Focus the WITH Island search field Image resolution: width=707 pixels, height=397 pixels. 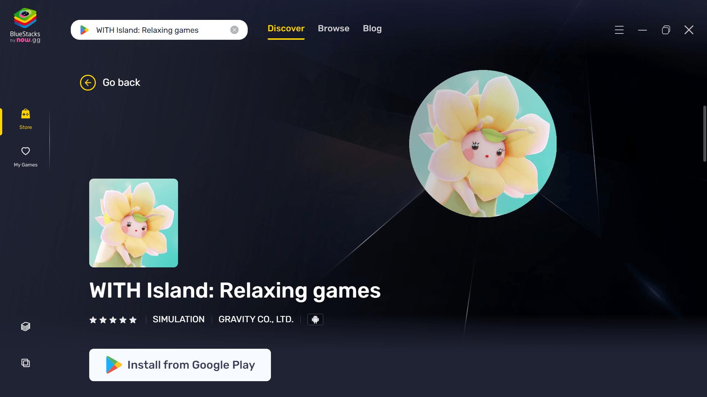point(159,30)
